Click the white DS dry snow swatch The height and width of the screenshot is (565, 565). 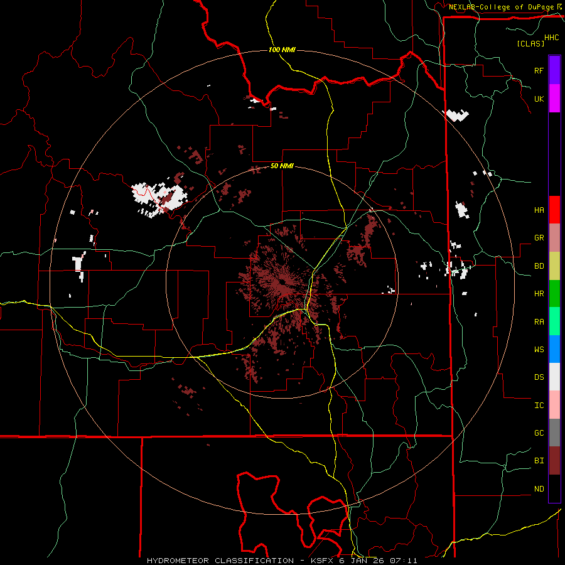point(554,377)
